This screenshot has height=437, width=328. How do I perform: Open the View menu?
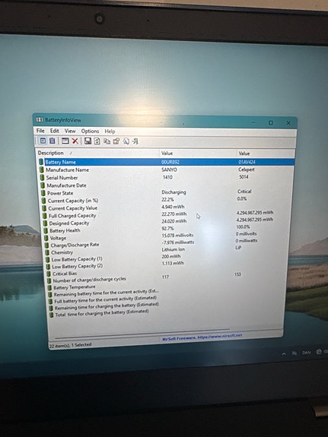70,131
